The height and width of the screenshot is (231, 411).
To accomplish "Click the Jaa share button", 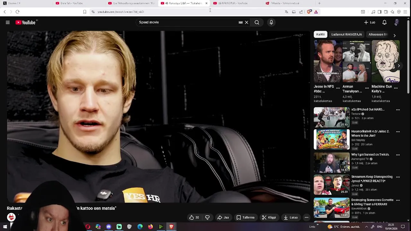I will coord(223,218).
